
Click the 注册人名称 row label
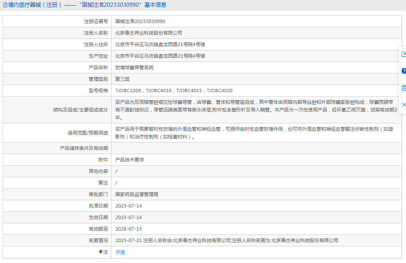click(96, 33)
